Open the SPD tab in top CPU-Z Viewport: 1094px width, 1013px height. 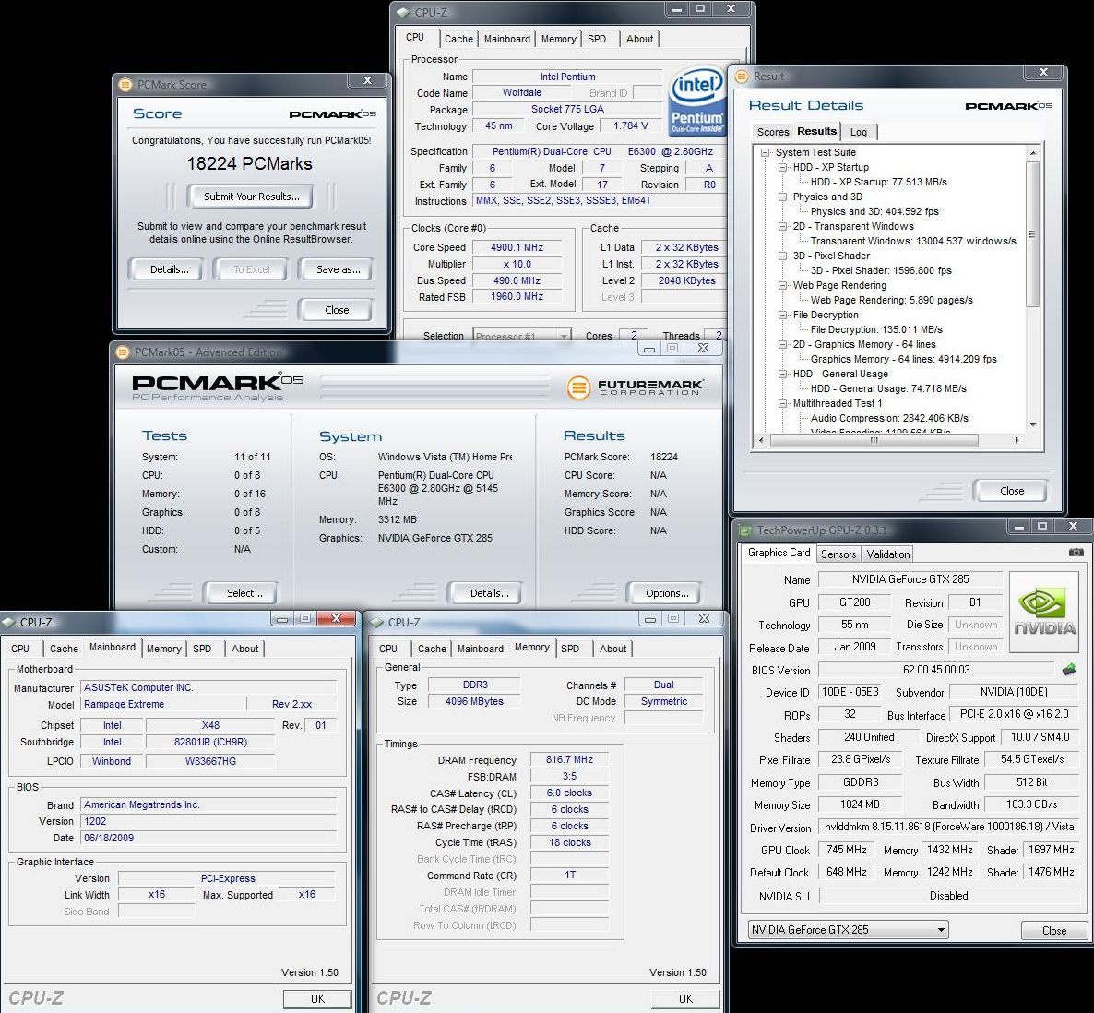[597, 39]
